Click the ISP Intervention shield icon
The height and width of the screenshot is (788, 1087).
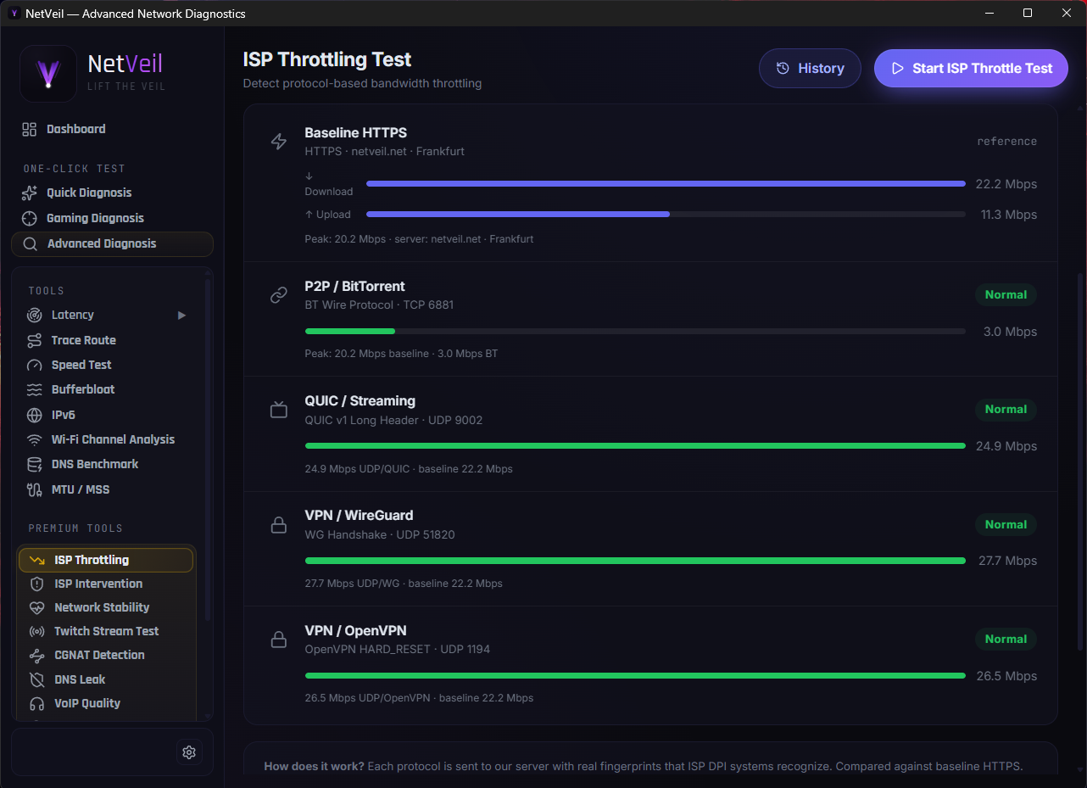click(37, 584)
